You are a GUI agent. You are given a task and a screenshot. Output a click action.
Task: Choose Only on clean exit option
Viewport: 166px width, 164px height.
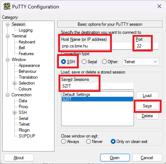[129, 142]
